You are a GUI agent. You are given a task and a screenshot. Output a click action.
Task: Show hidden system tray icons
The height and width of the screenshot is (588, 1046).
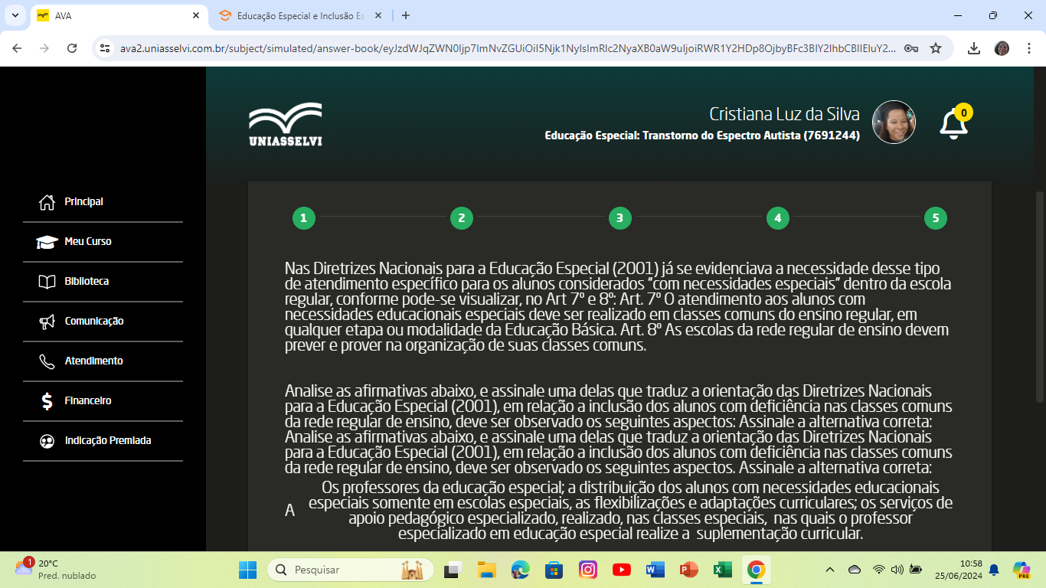click(x=829, y=570)
